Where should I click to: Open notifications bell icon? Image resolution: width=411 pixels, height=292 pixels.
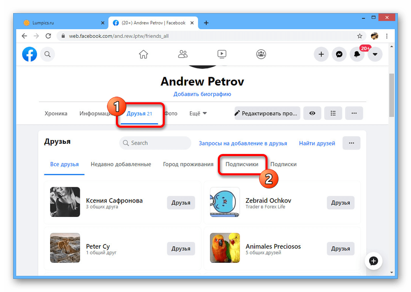[x=357, y=54]
